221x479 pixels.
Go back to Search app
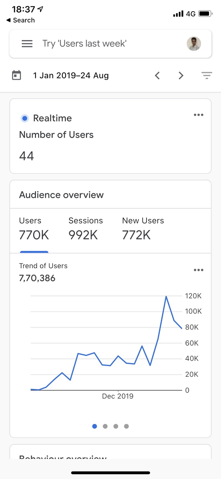click(21, 20)
